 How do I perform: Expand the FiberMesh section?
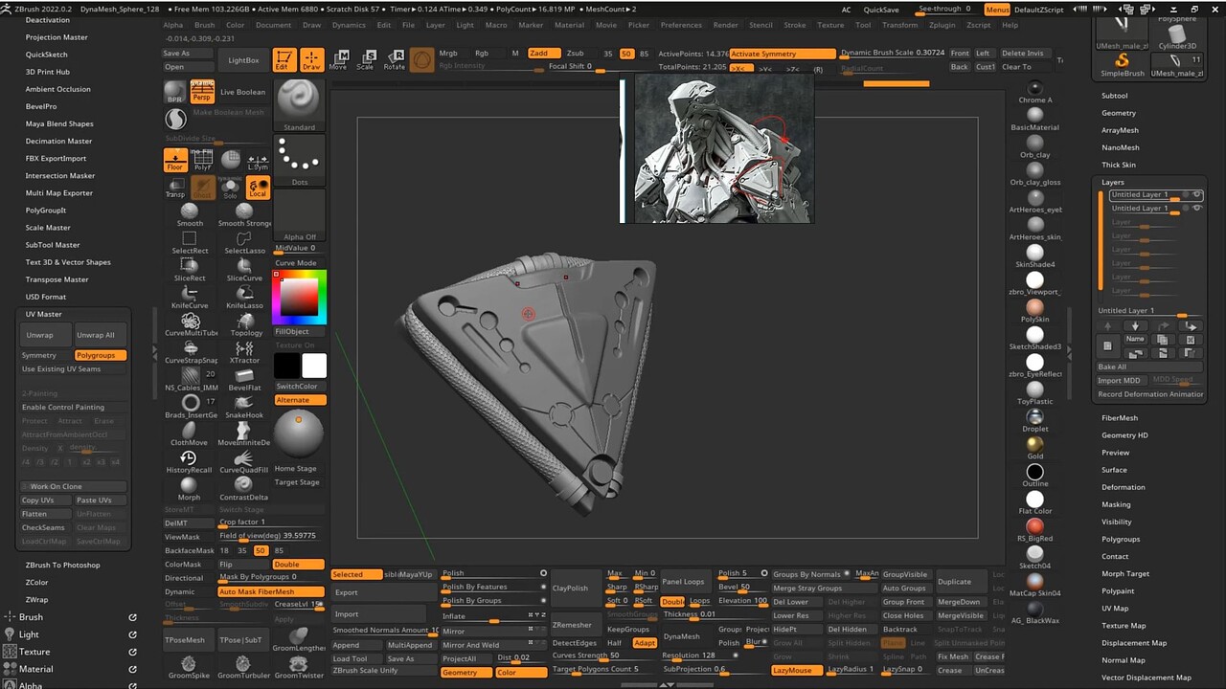[1120, 418]
